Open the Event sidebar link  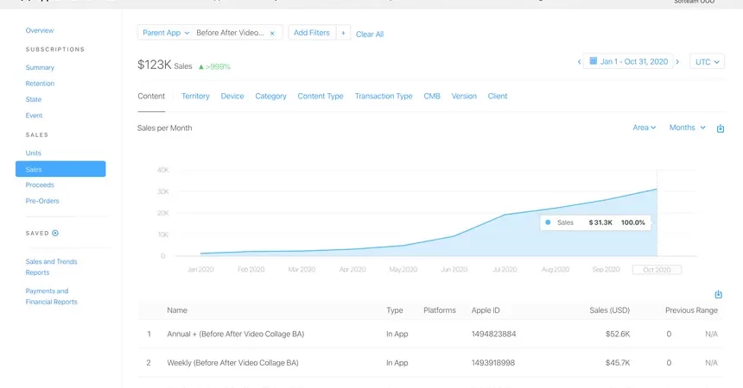click(34, 116)
